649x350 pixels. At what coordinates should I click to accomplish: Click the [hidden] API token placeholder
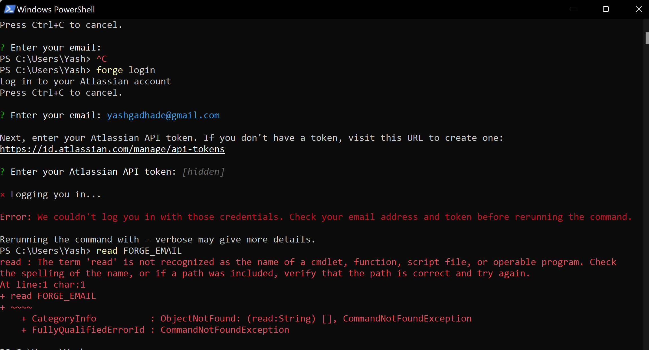coord(203,172)
